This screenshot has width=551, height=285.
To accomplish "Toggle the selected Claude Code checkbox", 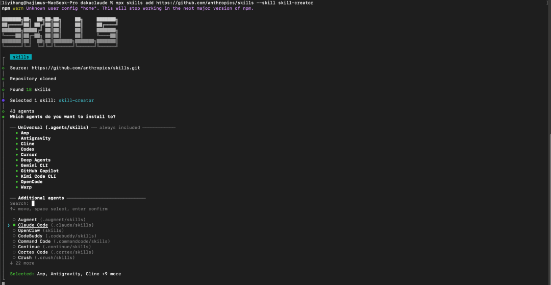I will tap(14, 225).
